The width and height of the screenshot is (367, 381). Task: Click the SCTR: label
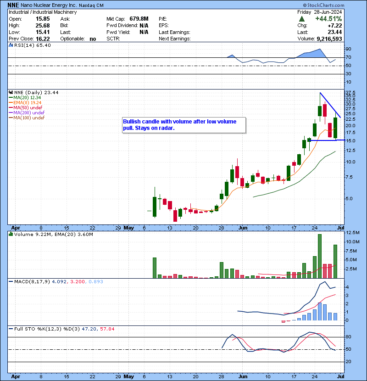(113, 39)
